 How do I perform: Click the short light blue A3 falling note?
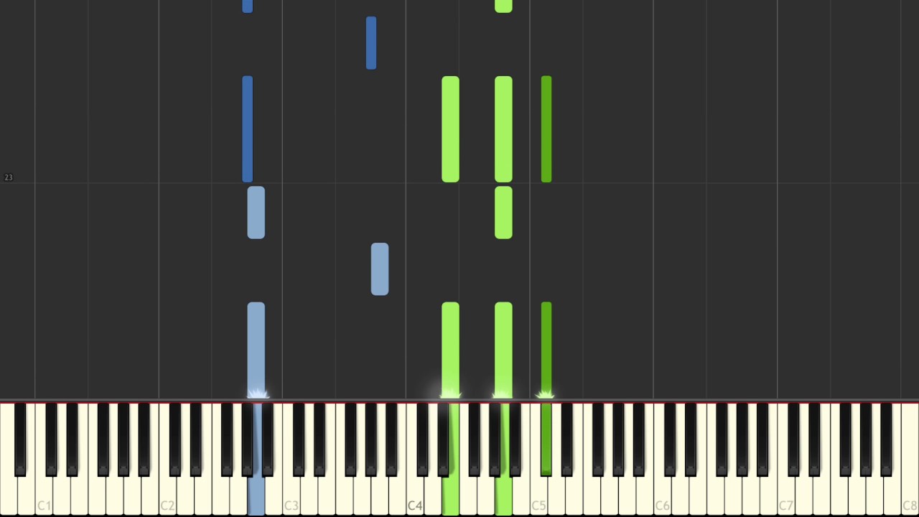click(x=380, y=269)
